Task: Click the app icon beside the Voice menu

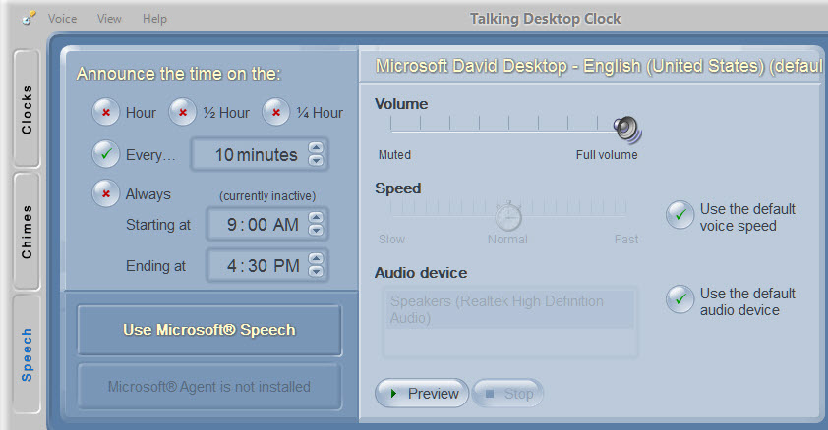Action: point(29,18)
